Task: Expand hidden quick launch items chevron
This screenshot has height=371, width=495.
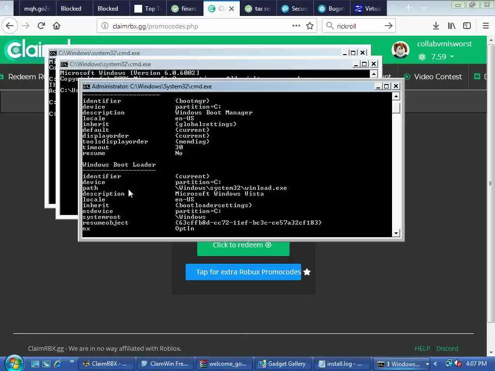Action: [72, 361]
